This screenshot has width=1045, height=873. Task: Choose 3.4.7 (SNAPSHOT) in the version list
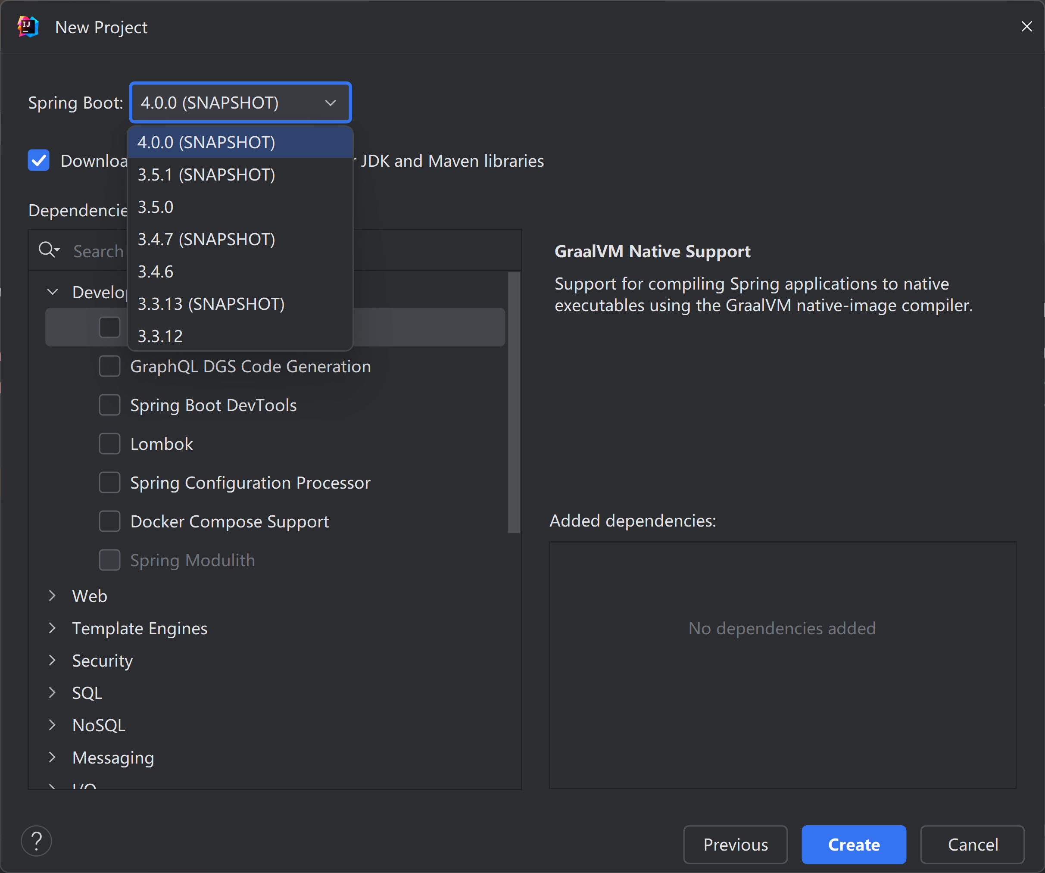click(x=206, y=239)
